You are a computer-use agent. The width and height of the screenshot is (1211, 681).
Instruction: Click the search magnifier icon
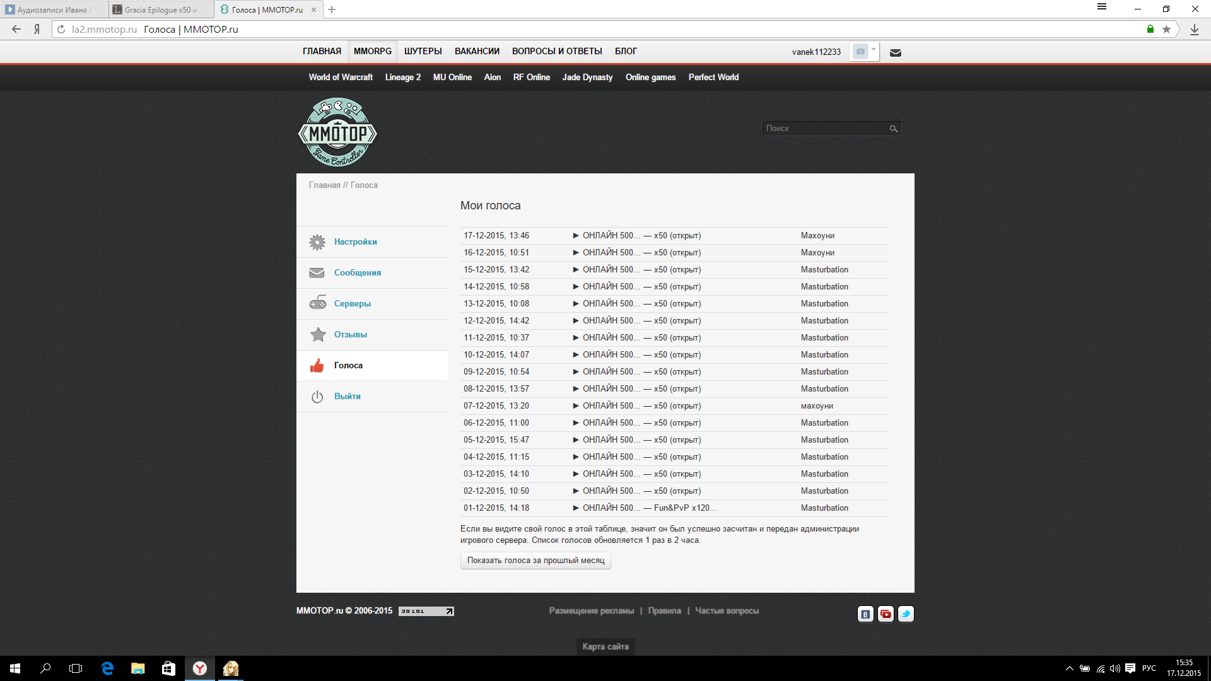pyautogui.click(x=893, y=129)
